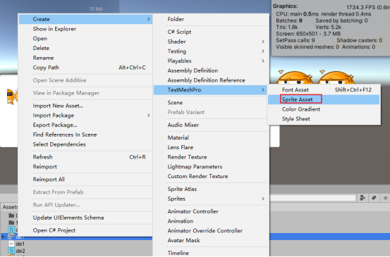Create a TextMeshPro Font Asset
The image size is (390, 257).
click(x=324, y=90)
